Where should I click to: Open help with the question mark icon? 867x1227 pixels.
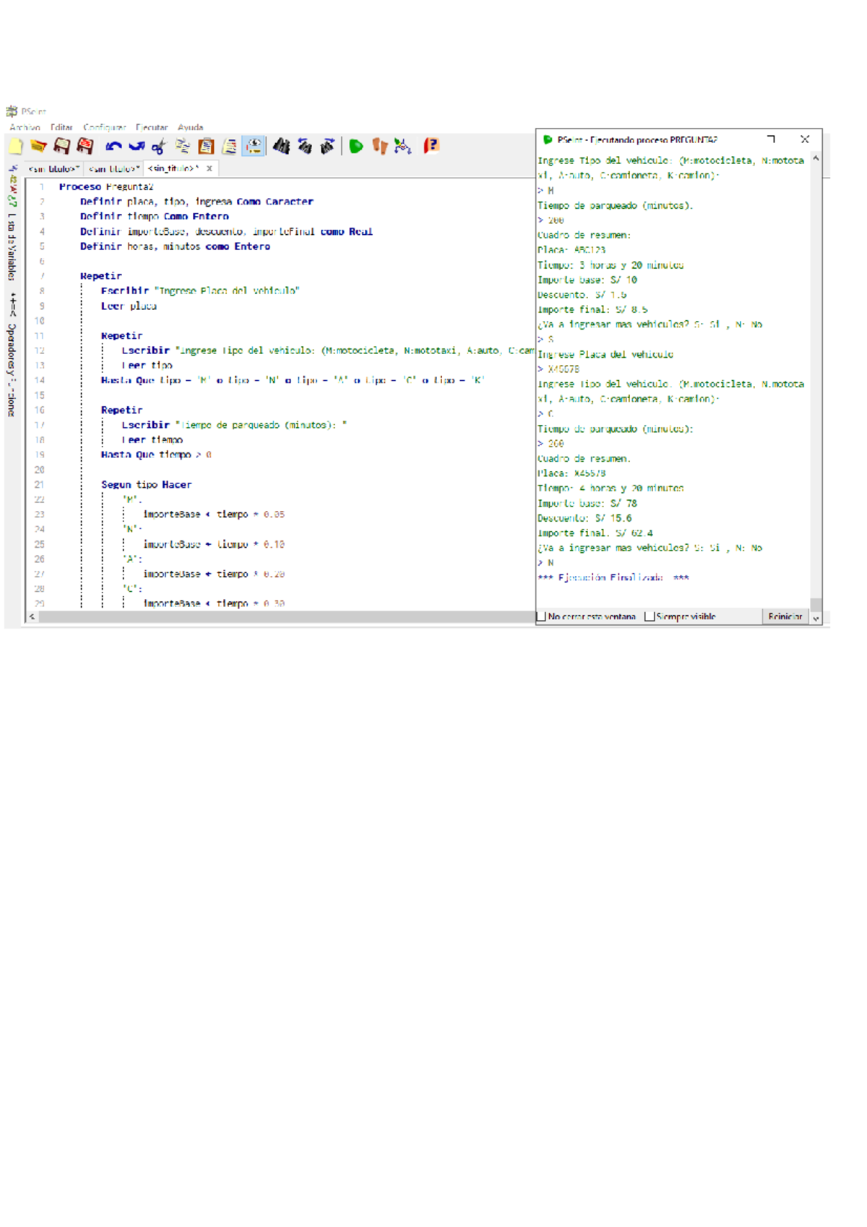(431, 147)
